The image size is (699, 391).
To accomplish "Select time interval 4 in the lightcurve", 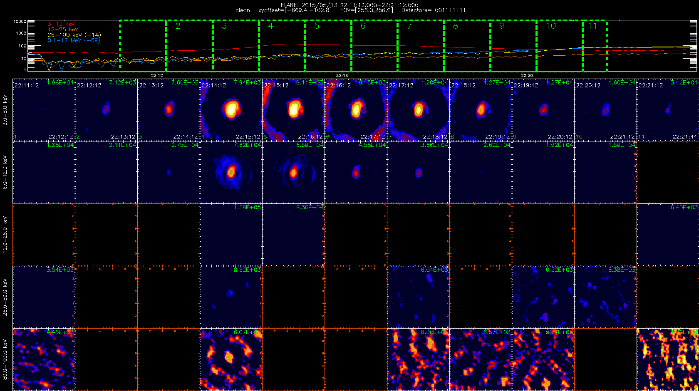I will [x=282, y=46].
